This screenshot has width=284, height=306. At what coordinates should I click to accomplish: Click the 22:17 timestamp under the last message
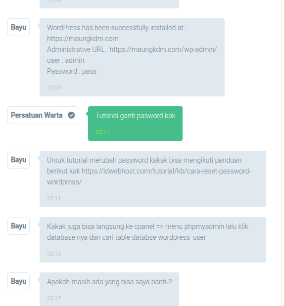click(54, 298)
